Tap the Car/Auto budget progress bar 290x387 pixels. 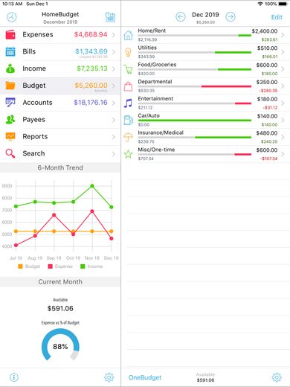click(x=195, y=121)
